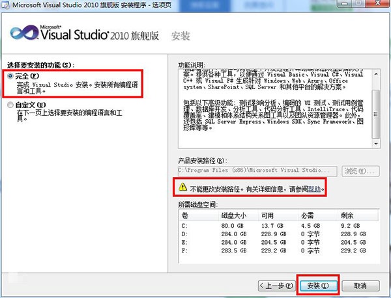The width and height of the screenshot is (391, 298).
Task: Select the E: drive row
Action: click(279, 242)
